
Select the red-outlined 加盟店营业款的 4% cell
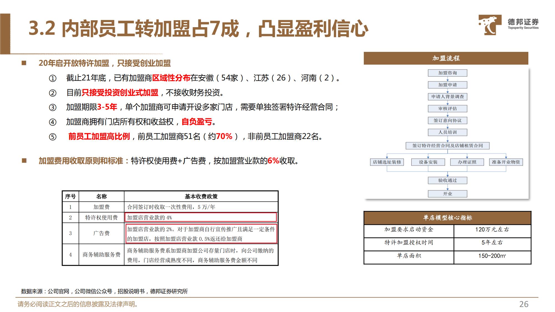click(x=201, y=217)
